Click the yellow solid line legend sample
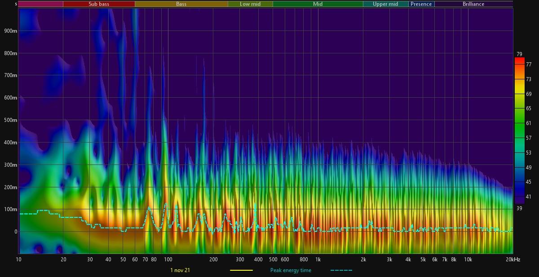 [x=241, y=270]
